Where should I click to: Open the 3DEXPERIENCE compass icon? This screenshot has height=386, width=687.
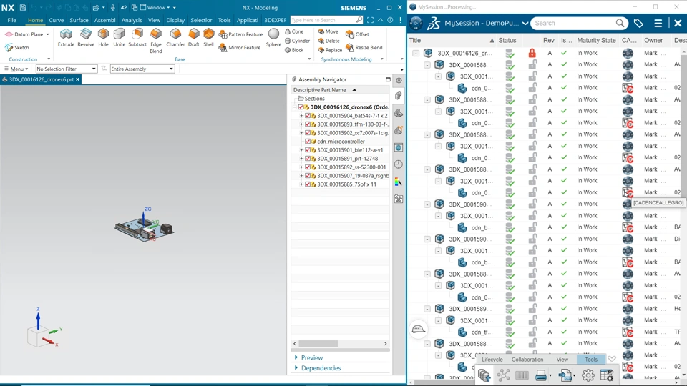click(x=416, y=23)
